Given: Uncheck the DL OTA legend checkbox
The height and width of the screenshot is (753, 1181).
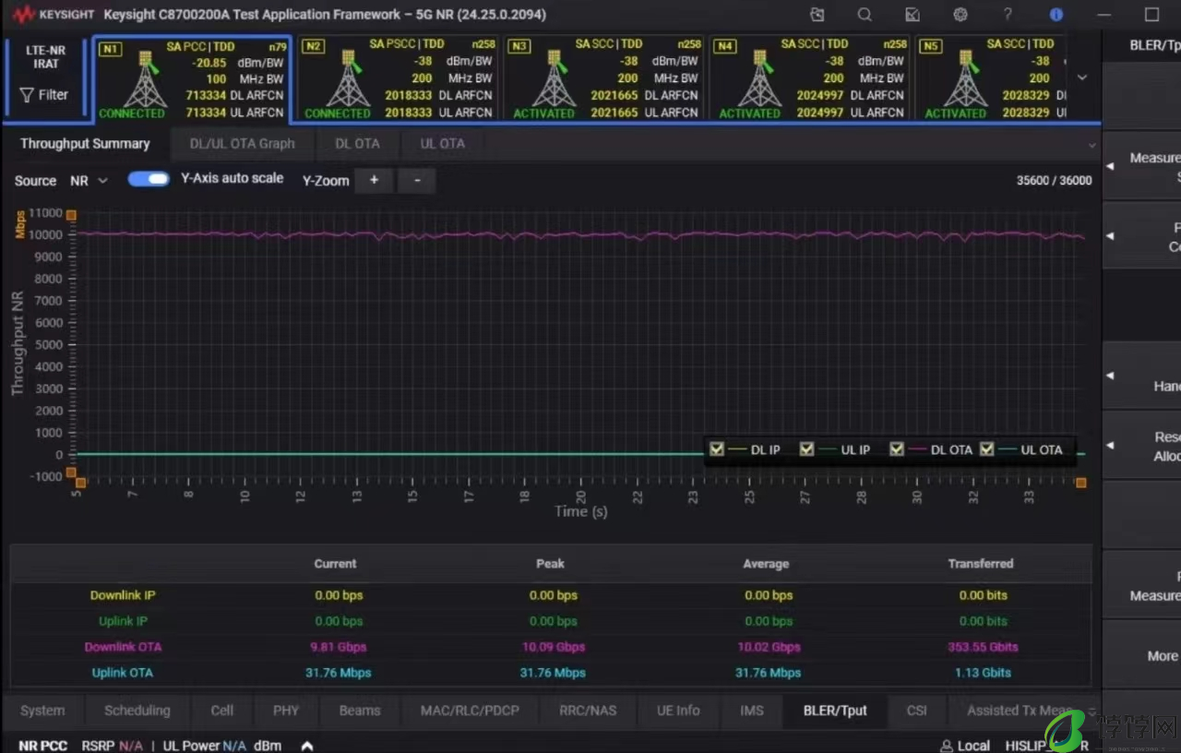Looking at the screenshot, I should (x=896, y=449).
